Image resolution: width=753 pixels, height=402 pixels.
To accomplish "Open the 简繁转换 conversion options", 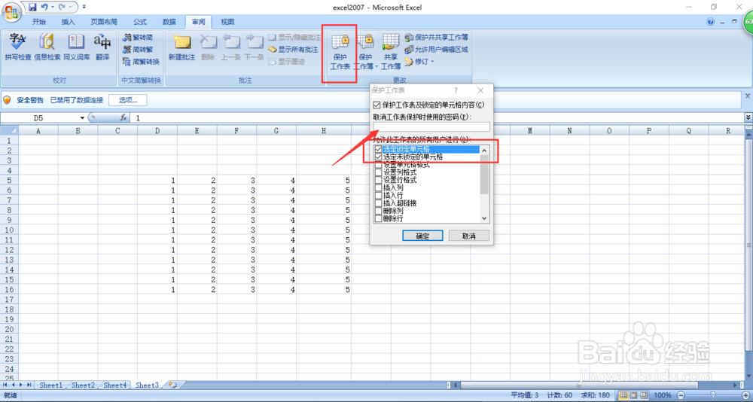I will pos(141,62).
